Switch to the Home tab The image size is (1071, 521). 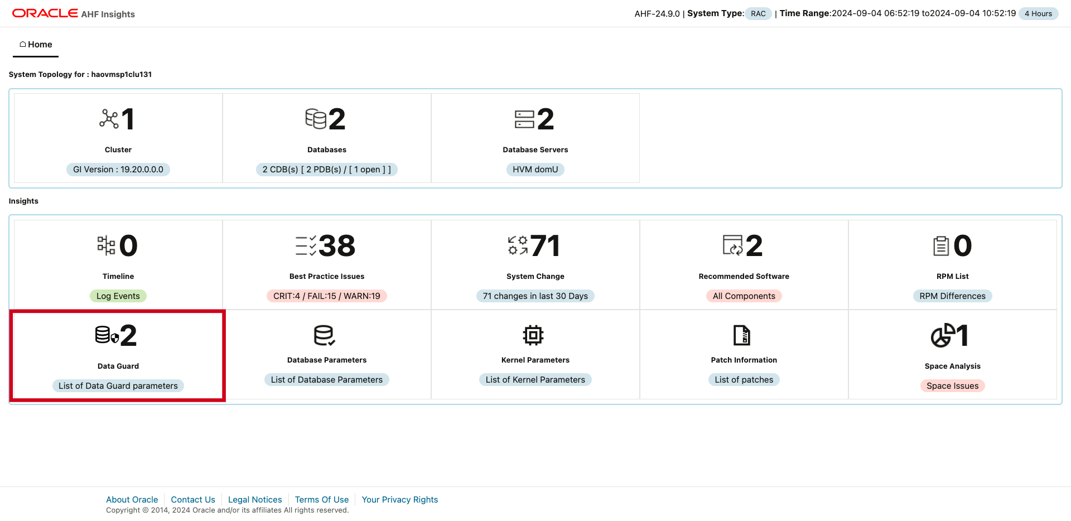35,44
